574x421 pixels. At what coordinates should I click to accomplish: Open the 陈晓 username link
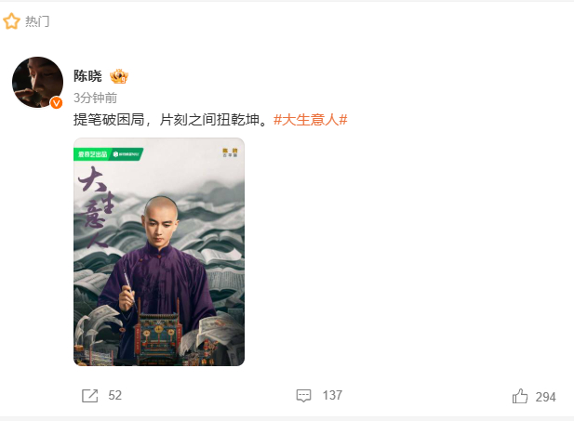coord(87,76)
